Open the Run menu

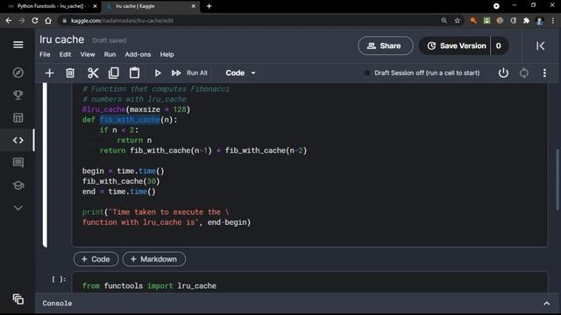(110, 54)
